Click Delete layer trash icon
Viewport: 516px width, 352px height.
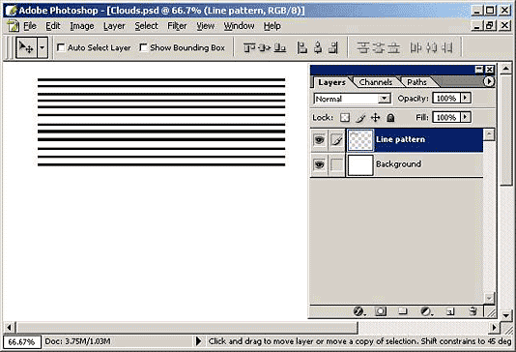click(x=473, y=311)
